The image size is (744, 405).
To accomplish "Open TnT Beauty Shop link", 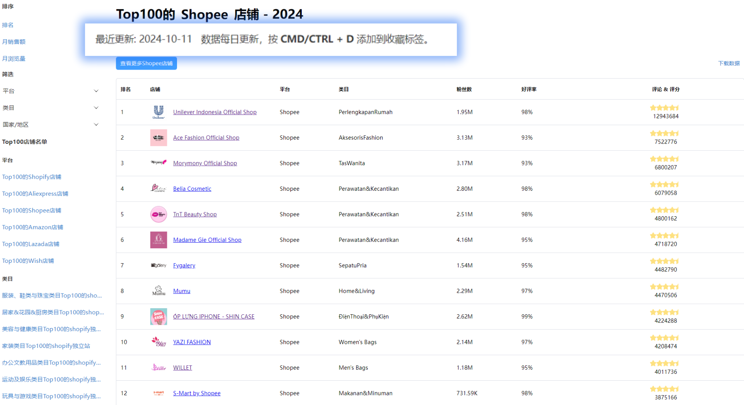I will point(195,214).
